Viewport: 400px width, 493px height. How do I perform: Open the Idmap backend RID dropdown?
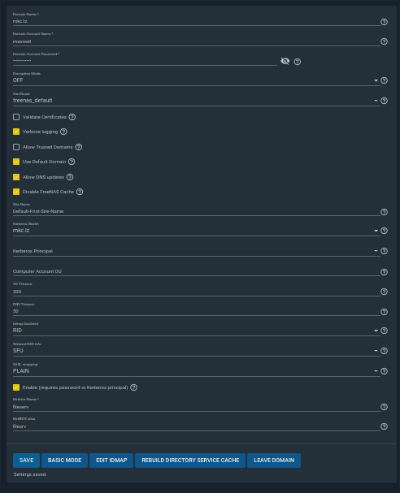pos(196,331)
